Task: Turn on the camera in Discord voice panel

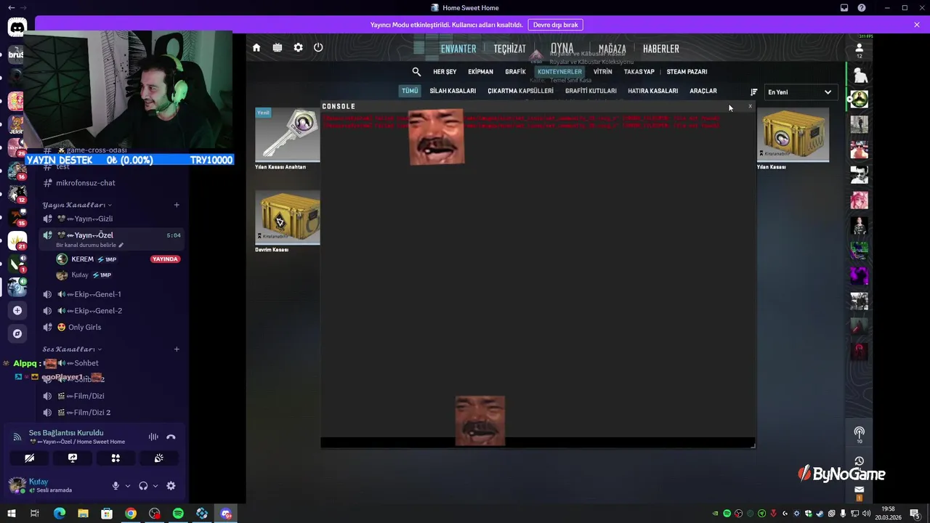Action: click(30, 458)
